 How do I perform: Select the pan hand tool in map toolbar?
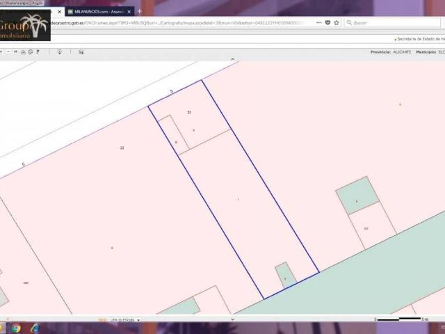(x=16, y=51)
